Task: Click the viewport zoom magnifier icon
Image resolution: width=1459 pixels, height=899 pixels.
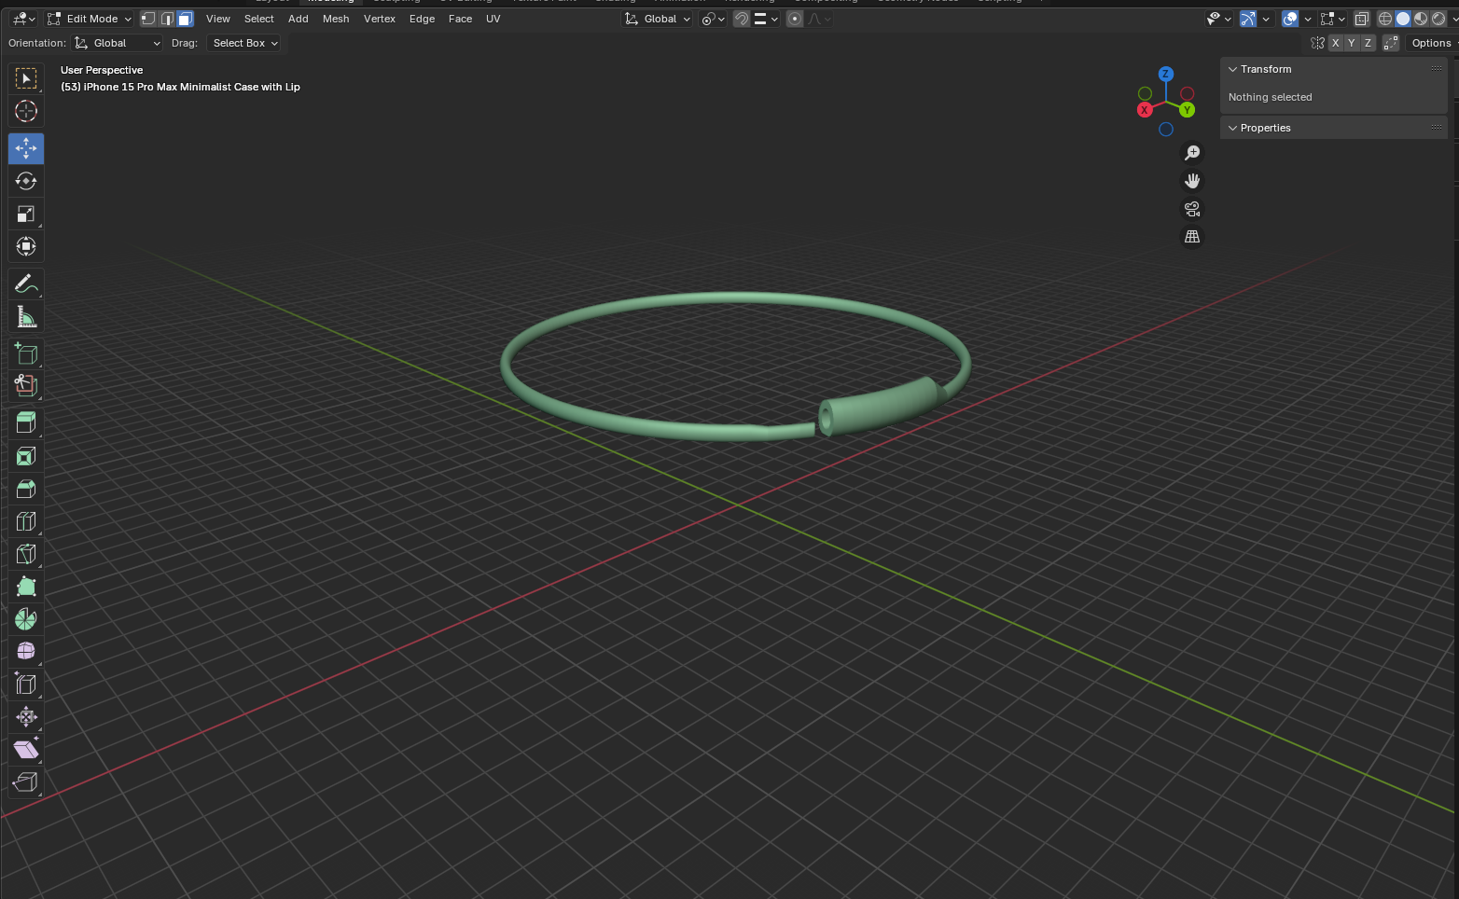Action: (1192, 153)
